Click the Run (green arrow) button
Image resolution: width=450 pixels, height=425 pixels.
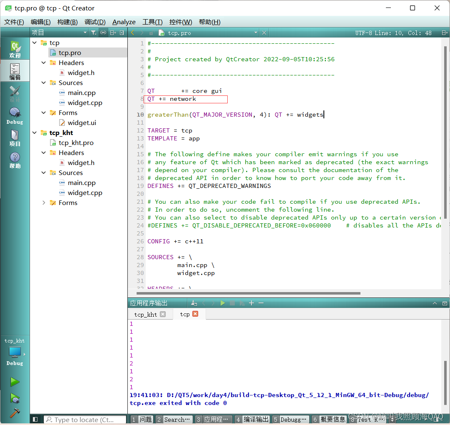click(x=15, y=382)
